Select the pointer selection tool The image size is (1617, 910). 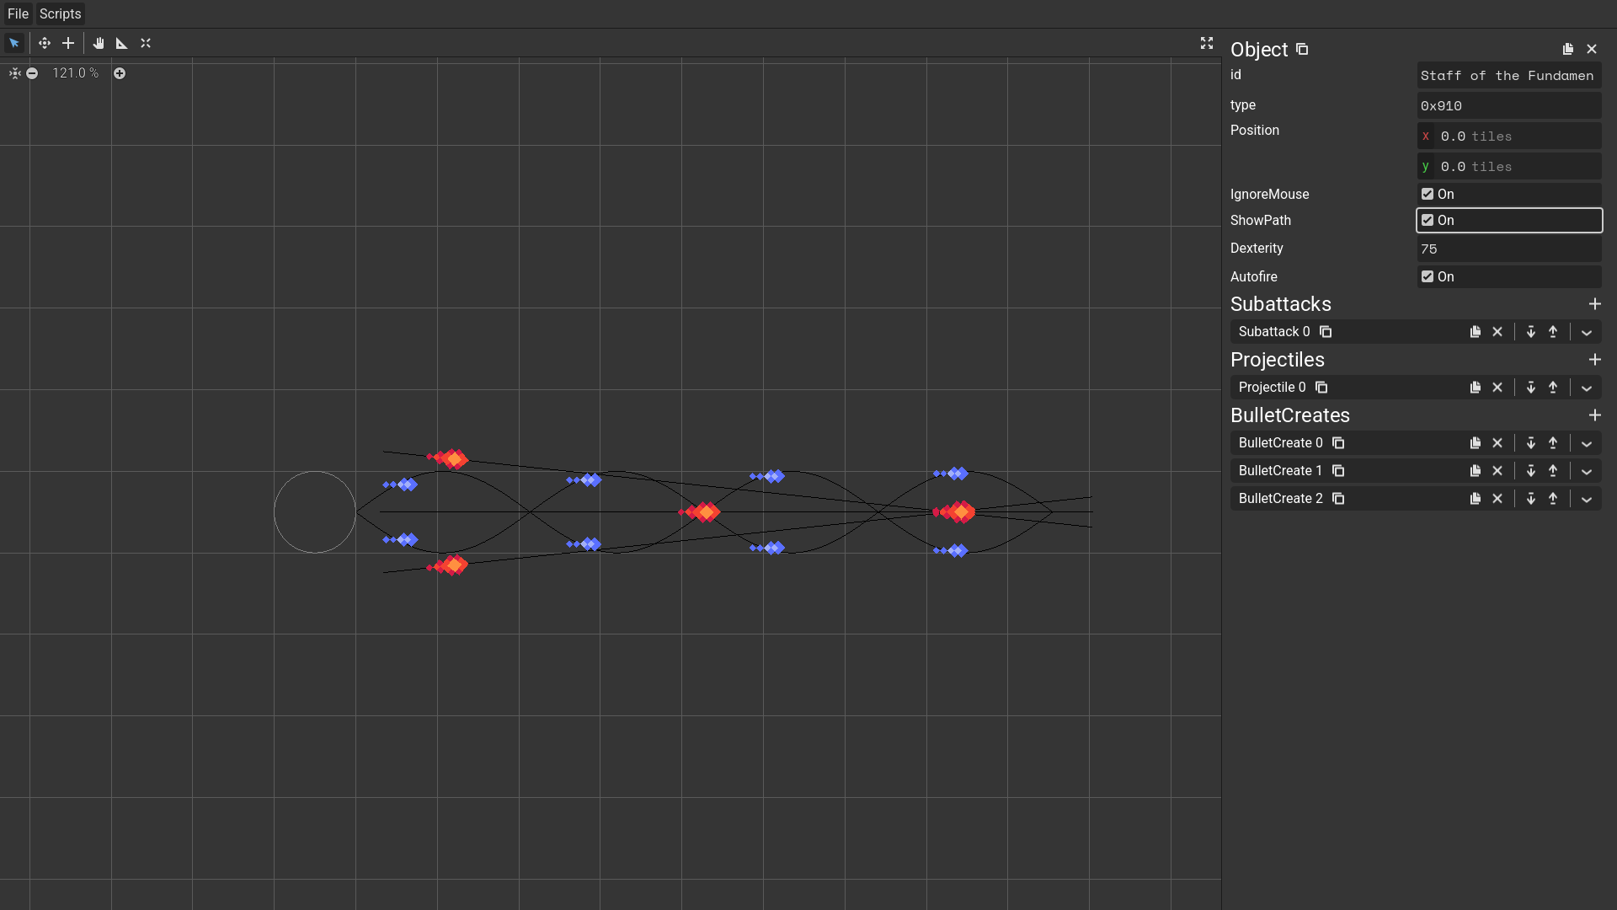tap(14, 43)
